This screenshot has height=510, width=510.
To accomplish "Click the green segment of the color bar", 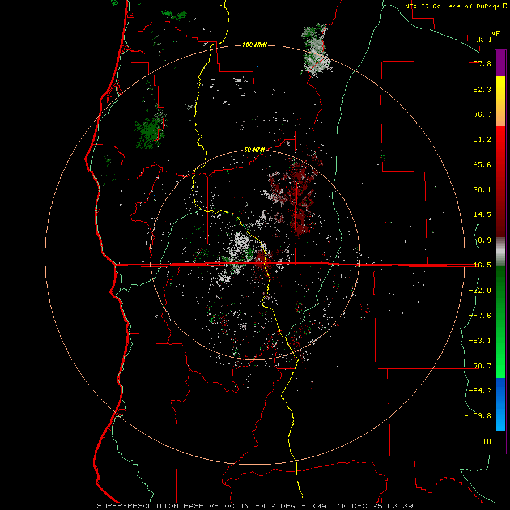I will pos(500,322).
